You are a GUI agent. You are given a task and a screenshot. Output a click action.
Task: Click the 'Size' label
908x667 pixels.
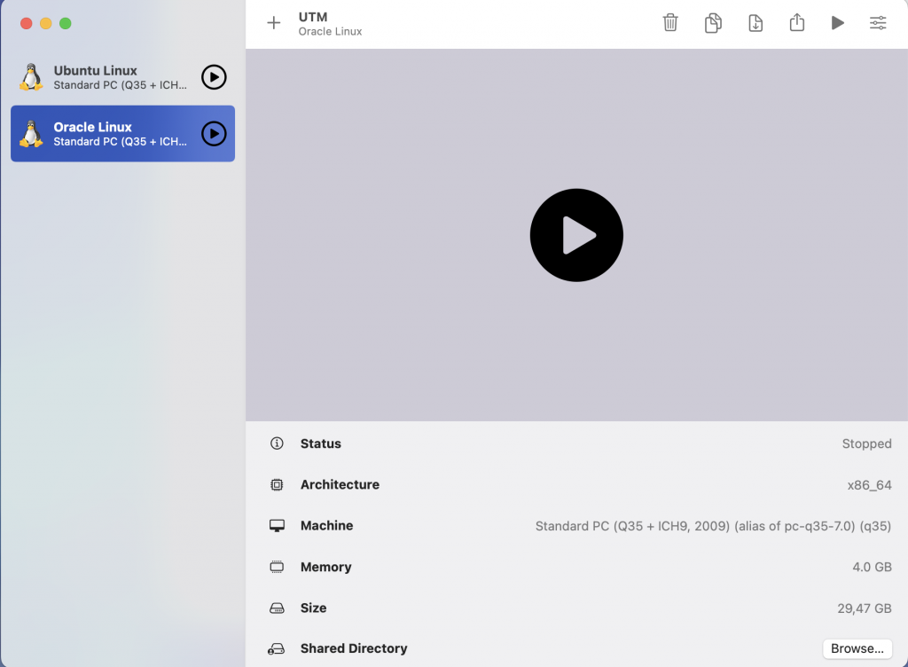tap(313, 608)
